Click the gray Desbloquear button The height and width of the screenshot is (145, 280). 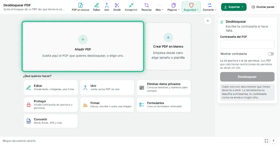click(247, 77)
